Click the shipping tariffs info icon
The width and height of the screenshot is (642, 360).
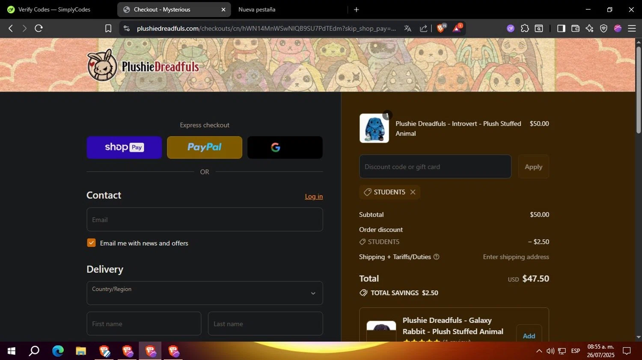(x=436, y=257)
